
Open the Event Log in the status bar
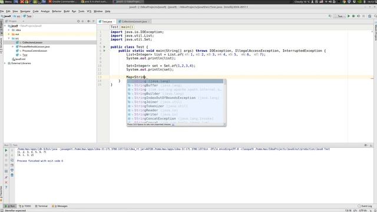[365, 206]
